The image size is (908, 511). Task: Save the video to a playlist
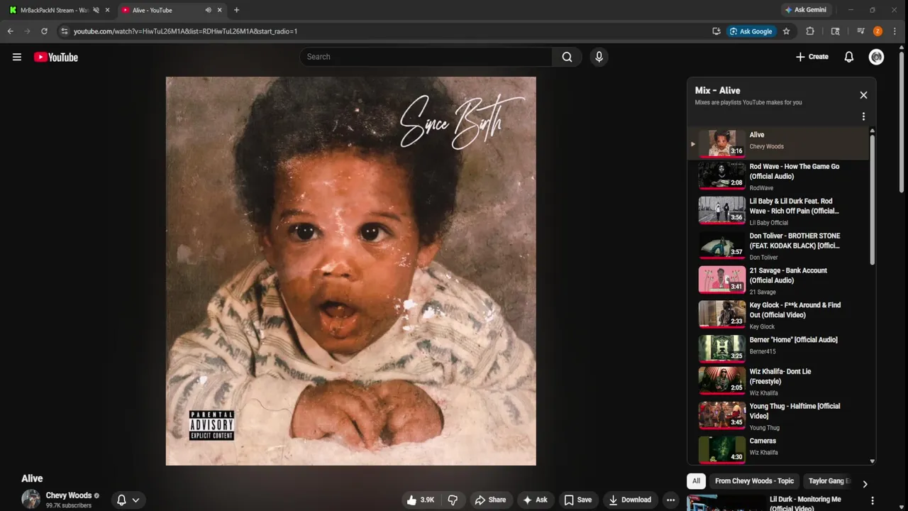point(577,500)
